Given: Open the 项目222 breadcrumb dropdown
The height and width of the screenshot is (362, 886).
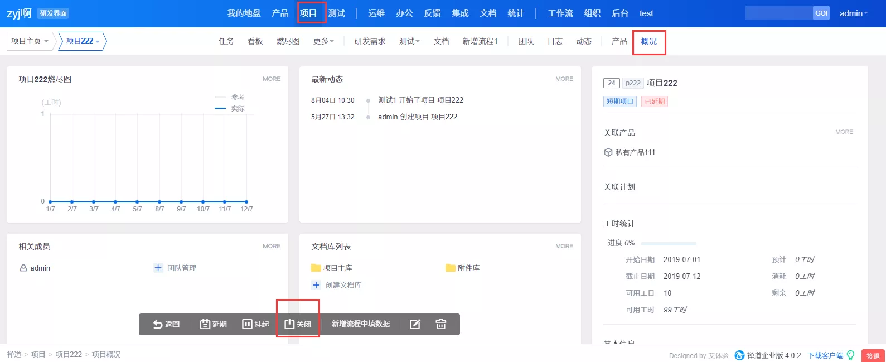Looking at the screenshot, I should pyautogui.click(x=83, y=41).
